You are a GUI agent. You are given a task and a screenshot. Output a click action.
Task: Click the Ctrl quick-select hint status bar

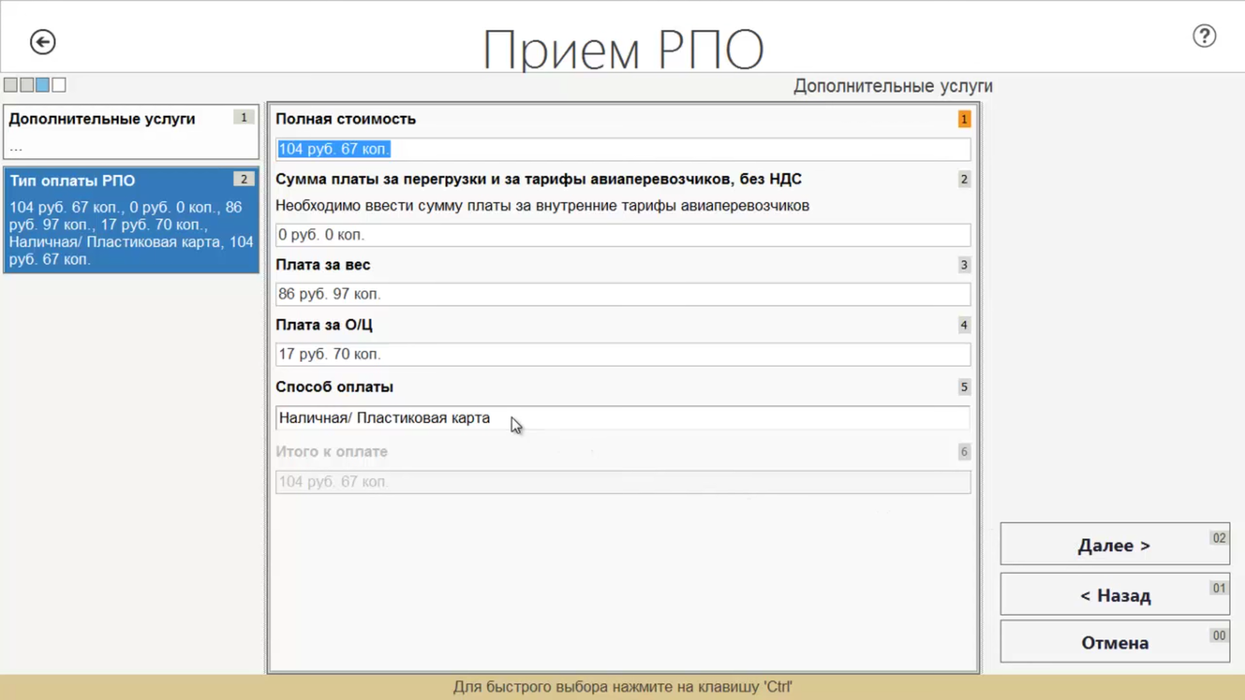point(622,687)
